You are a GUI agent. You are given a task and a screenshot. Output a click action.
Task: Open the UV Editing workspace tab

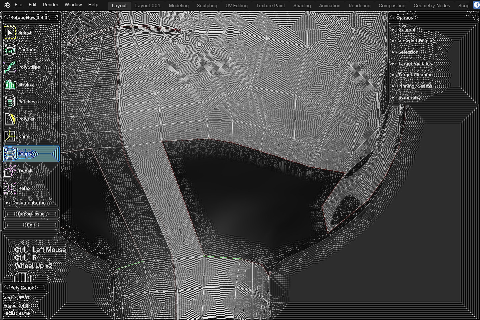[236, 6]
